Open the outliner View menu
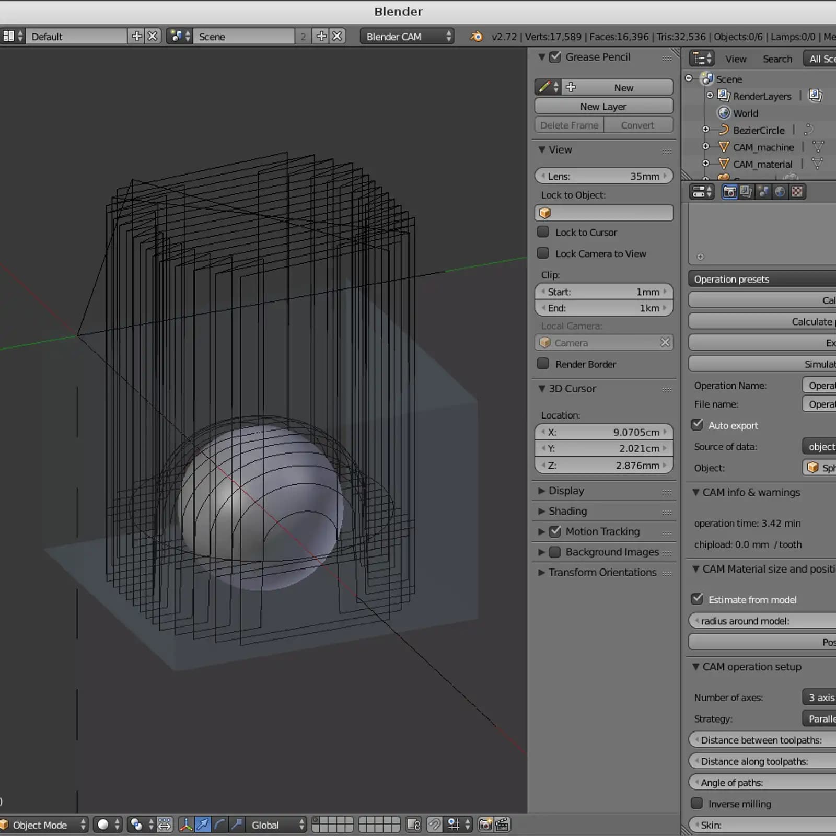Screen dimensions: 836x836 pos(736,59)
